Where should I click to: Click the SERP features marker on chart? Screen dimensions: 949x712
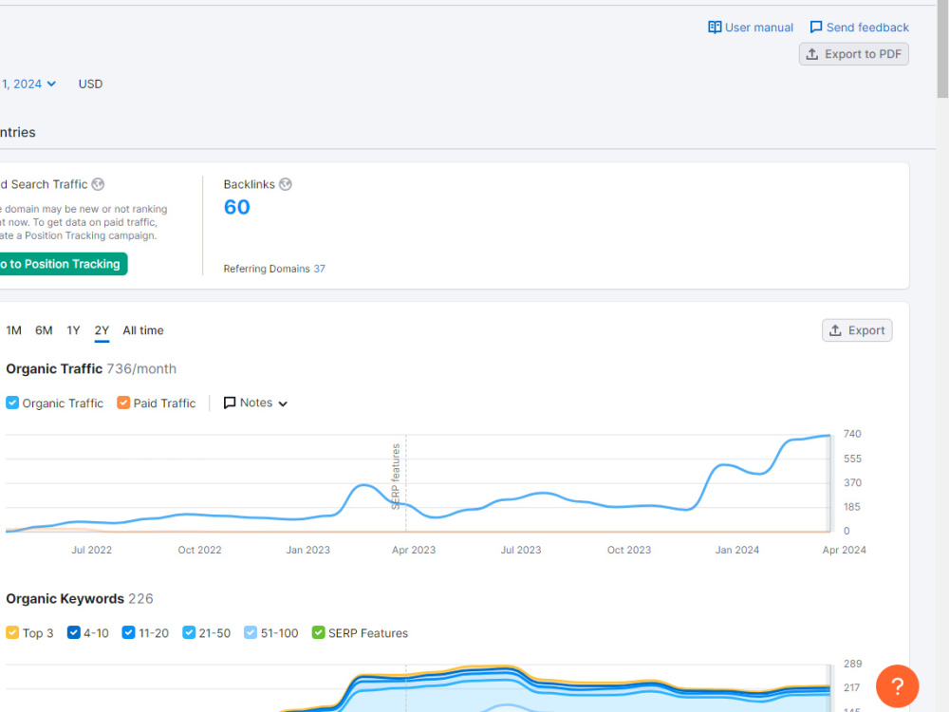coord(396,477)
